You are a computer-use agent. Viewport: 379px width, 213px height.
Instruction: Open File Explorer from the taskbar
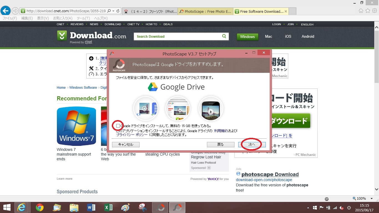[74, 207]
